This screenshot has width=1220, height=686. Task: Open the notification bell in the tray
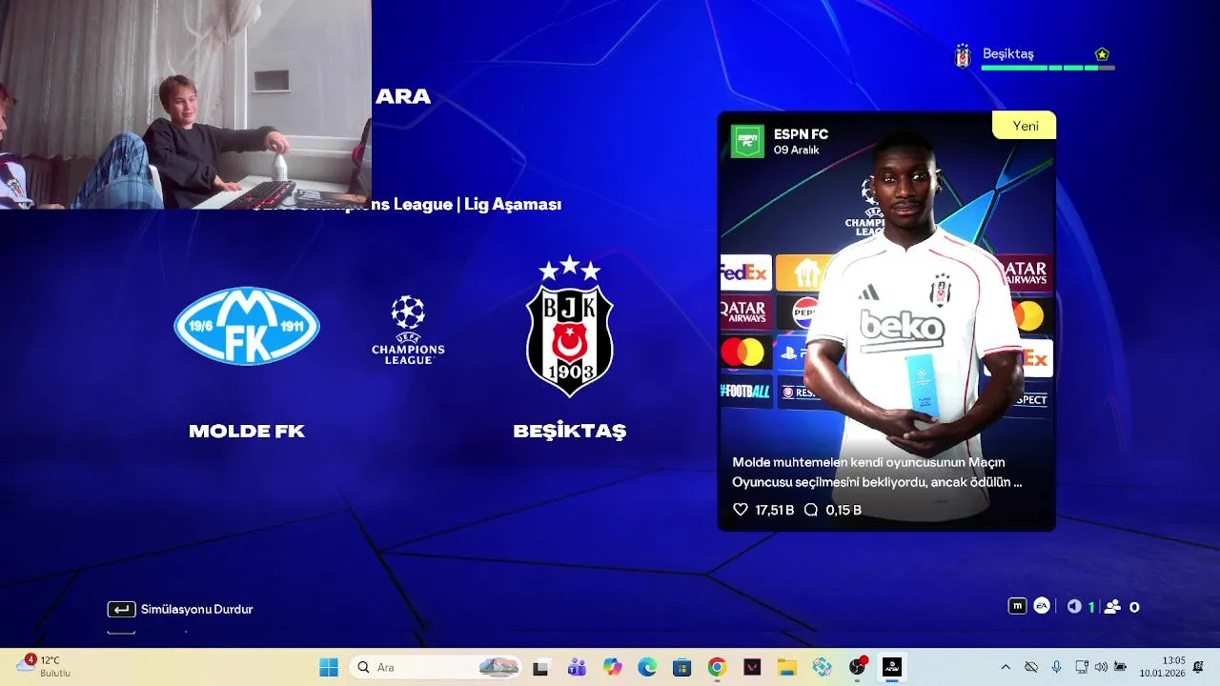click(x=1198, y=666)
